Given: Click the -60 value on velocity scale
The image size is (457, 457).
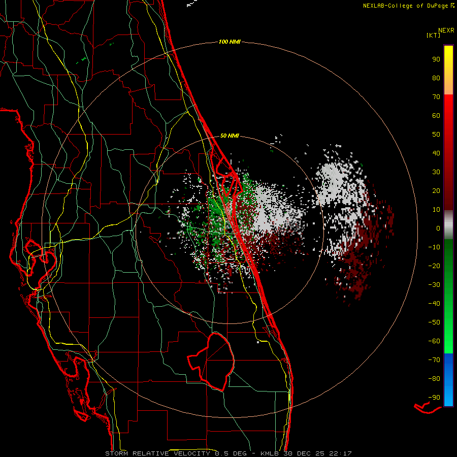Looking at the screenshot, I should pos(434,341).
